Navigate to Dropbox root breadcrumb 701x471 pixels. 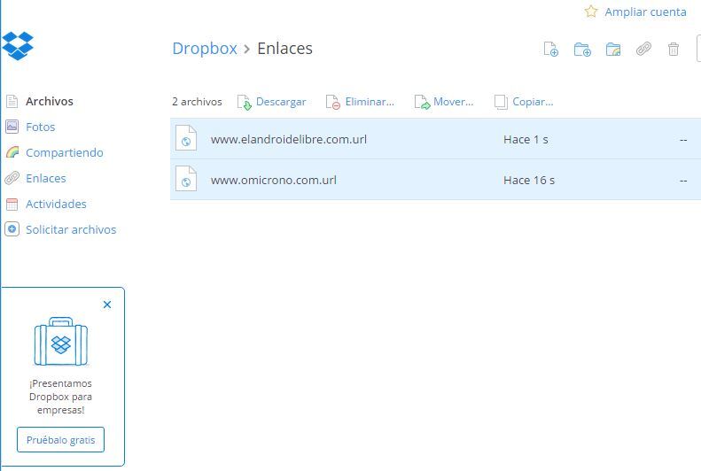coord(205,48)
